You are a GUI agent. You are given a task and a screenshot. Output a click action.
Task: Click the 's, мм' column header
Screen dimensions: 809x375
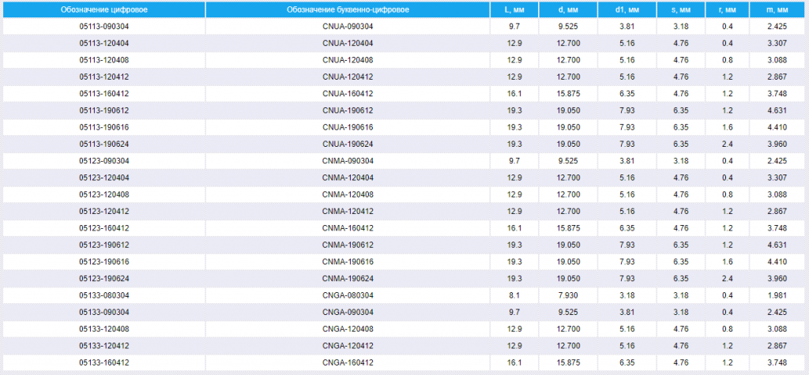(x=681, y=9)
